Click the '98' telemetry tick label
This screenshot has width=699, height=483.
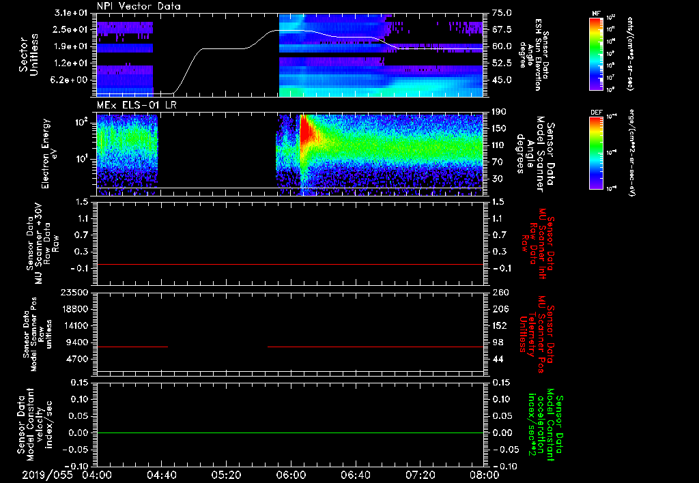[498, 342]
